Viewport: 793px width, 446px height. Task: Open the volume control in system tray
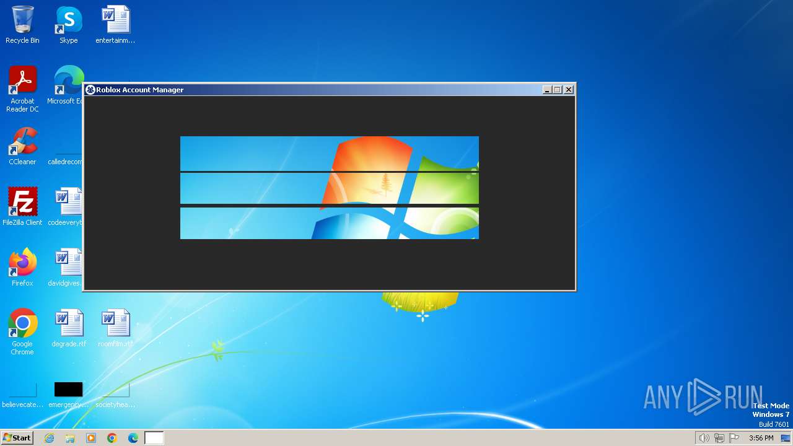(704, 438)
